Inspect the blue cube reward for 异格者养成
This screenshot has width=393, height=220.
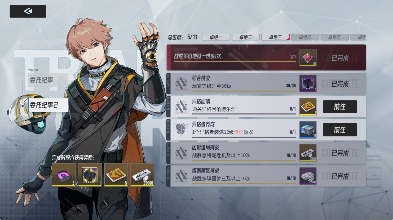(308, 130)
